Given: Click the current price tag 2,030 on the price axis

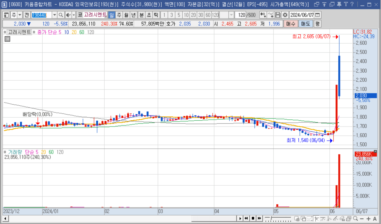Looking at the screenshot, I should tap(366, 96).
